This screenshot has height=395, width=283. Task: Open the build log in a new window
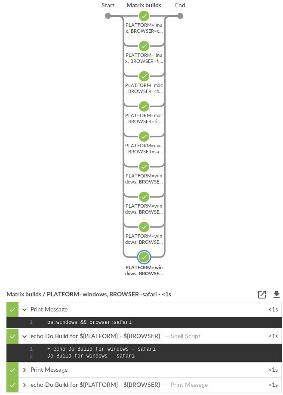tap(262, 295)
